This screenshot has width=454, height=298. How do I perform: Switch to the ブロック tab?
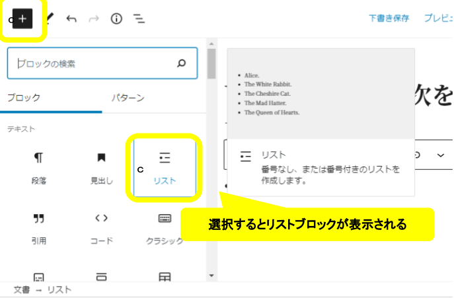[24, 98]
